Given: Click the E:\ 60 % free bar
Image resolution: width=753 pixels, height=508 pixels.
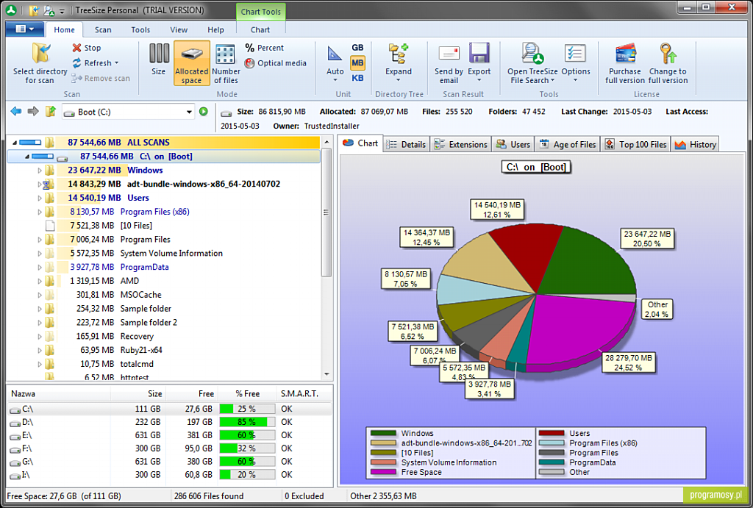Looking at the screenshot, I should tap(247, 435).
